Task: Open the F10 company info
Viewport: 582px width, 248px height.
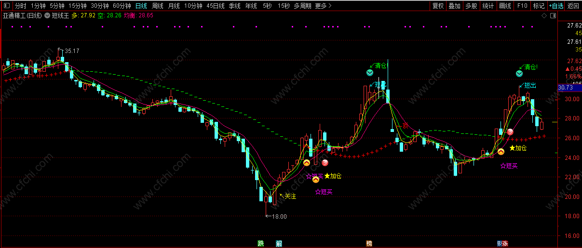Action: pos(522,6)
